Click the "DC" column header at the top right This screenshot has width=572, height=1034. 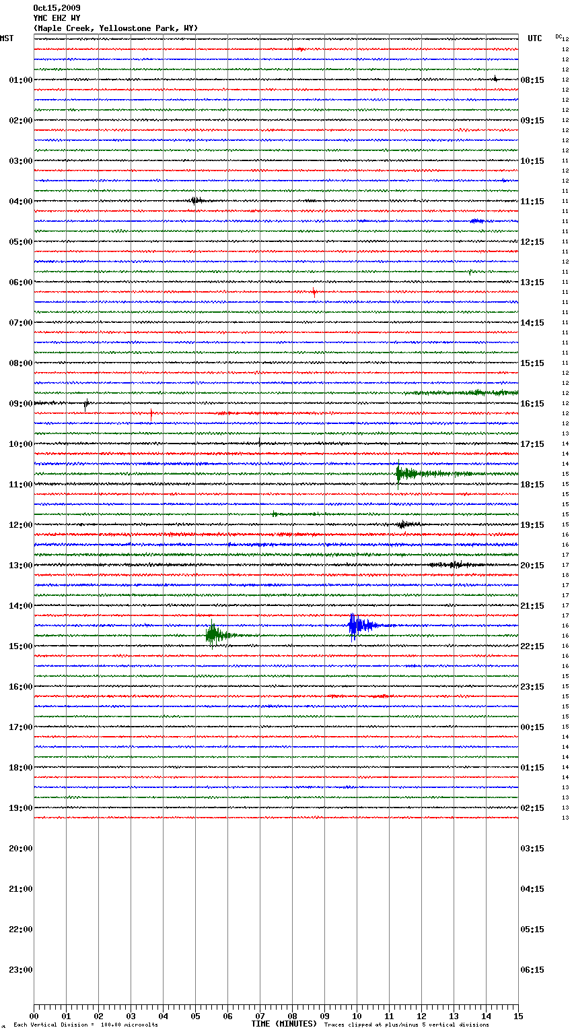tap(559, 36)
